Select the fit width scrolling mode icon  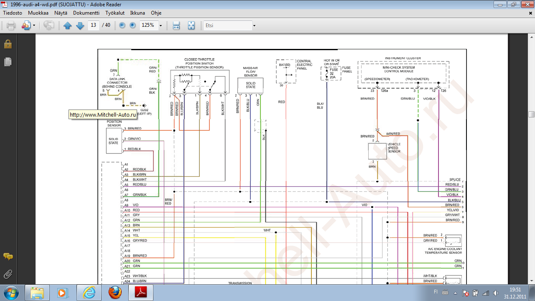(x=176, y=26)
